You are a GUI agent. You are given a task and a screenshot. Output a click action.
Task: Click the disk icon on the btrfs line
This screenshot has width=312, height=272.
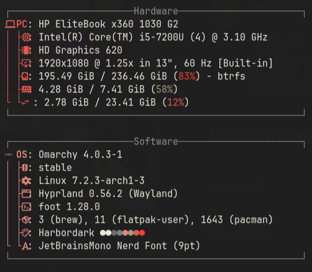click(25, 76)
